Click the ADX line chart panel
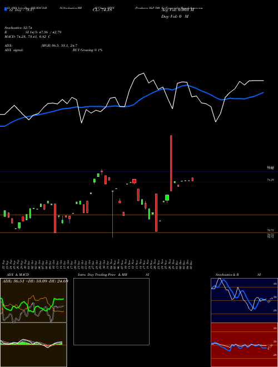Image resolution: width=278 pixels, height=367 pixels. click(33, 300)
